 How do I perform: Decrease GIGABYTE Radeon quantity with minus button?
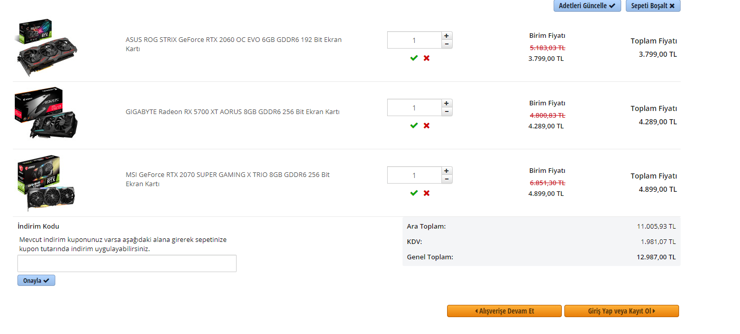click(447, 112)
